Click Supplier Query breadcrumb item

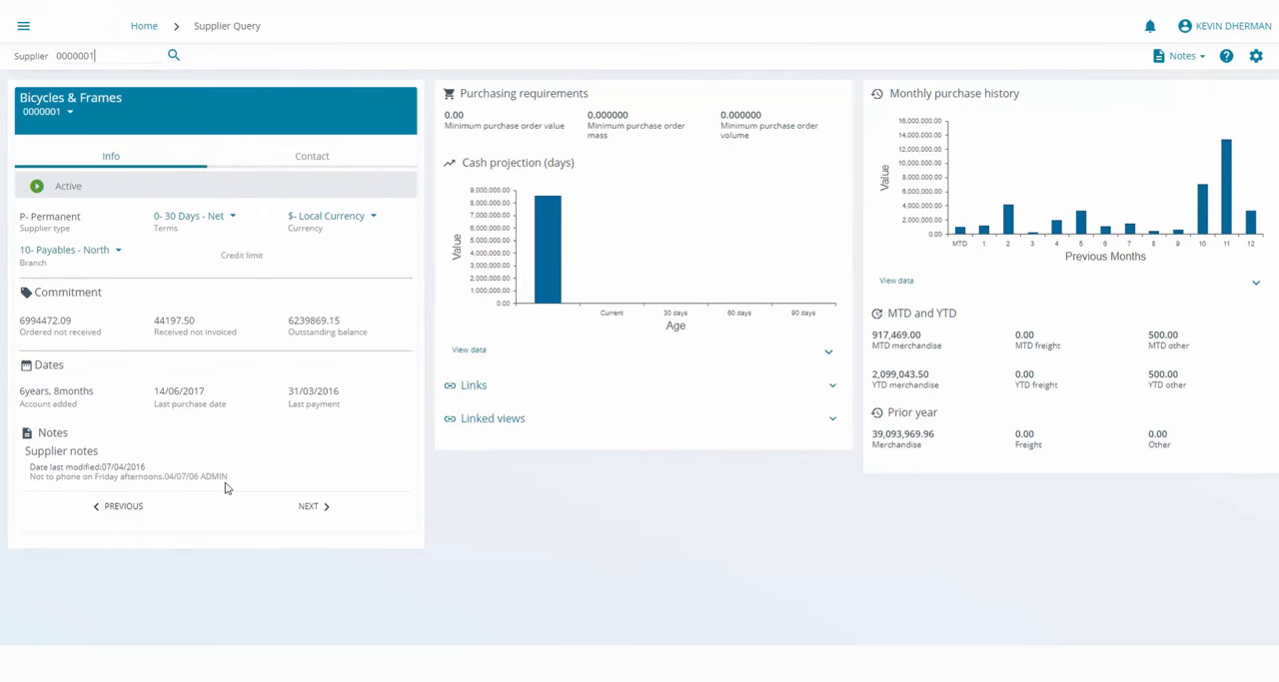tap(227, 26)
